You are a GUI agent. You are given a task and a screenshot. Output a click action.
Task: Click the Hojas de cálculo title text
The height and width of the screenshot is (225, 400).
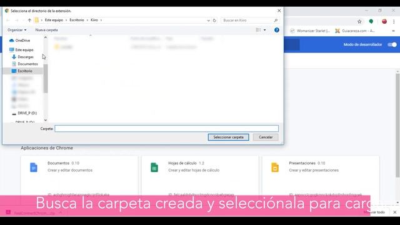pos(182,163)
